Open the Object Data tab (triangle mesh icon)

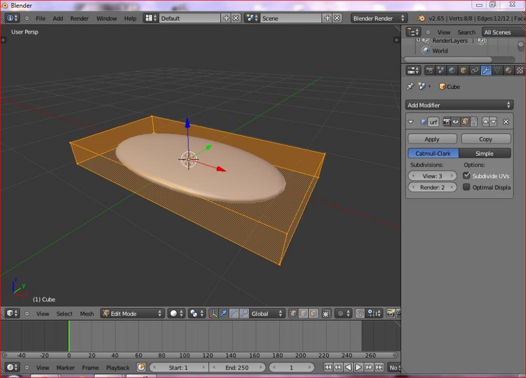(x=498, y=70)
